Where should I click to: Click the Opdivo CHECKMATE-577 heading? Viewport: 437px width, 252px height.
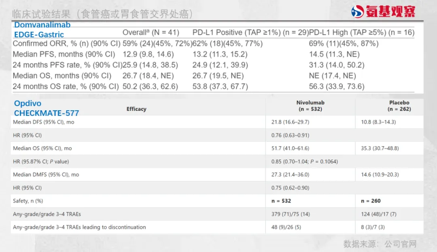[46, 108]
